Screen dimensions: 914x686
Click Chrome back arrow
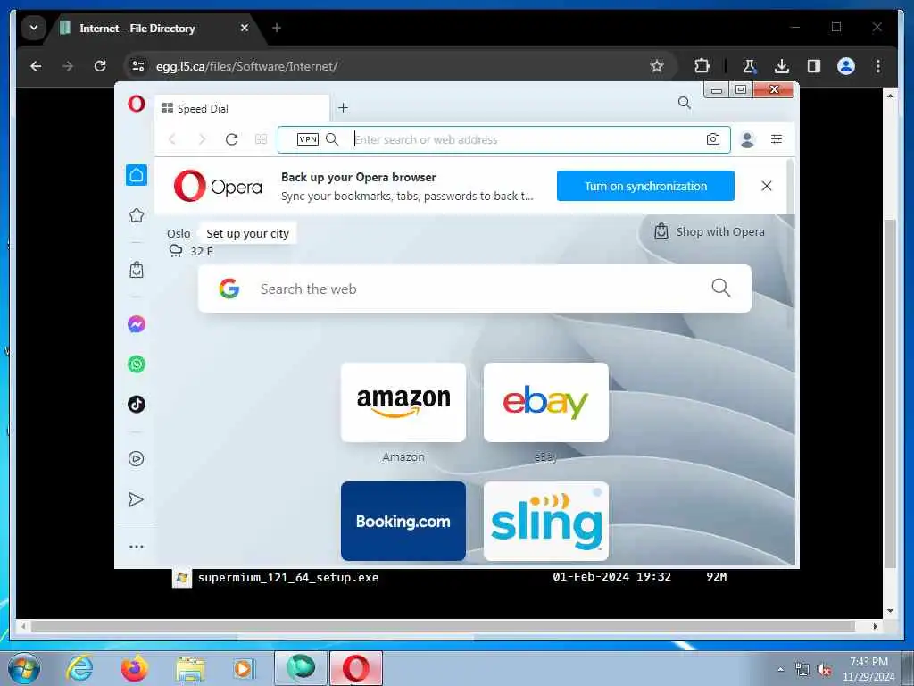coord(36,66)
